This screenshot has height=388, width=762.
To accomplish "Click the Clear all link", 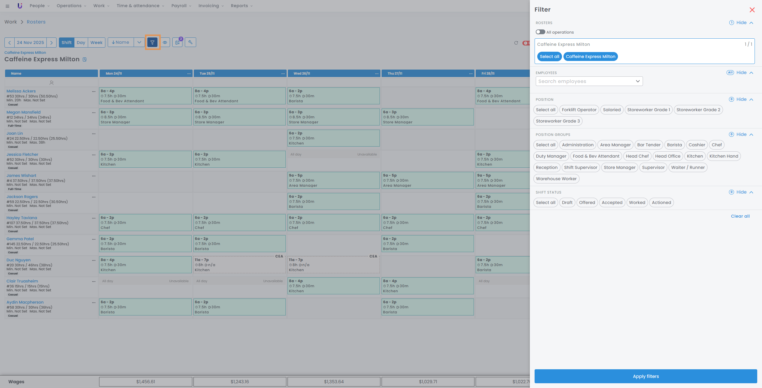I will (740, 216).
